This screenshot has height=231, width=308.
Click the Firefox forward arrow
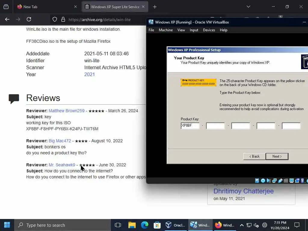coord(18,19)
